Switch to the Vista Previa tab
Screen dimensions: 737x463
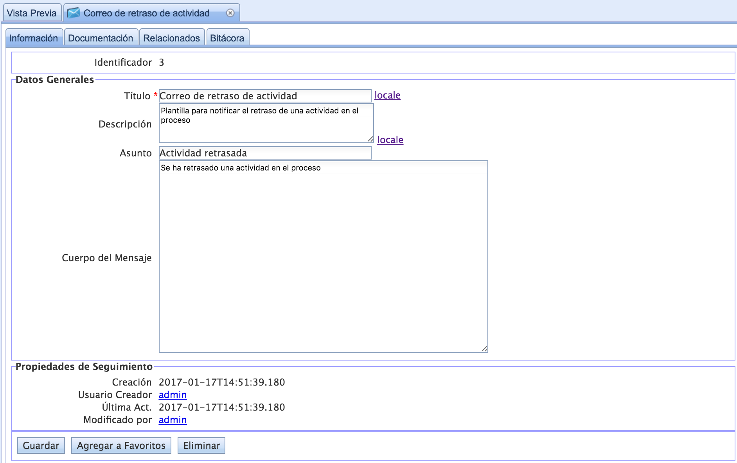click(32, 13)
